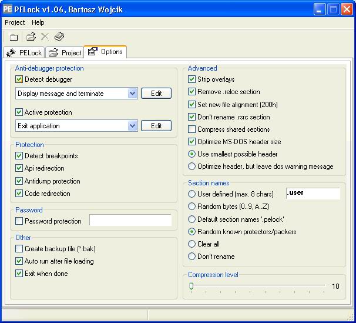Click the new project toolbar icon
Screen dimensions: 356x323
[14, 37]
